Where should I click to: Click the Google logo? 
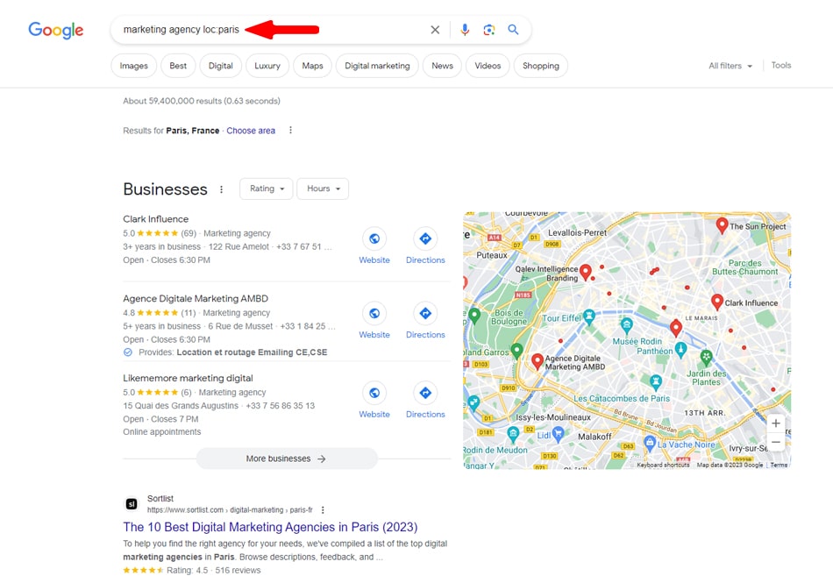point(56,31)
